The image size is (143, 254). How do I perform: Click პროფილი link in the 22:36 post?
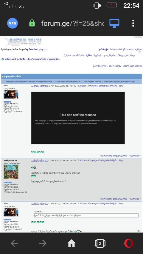[93, 86]
